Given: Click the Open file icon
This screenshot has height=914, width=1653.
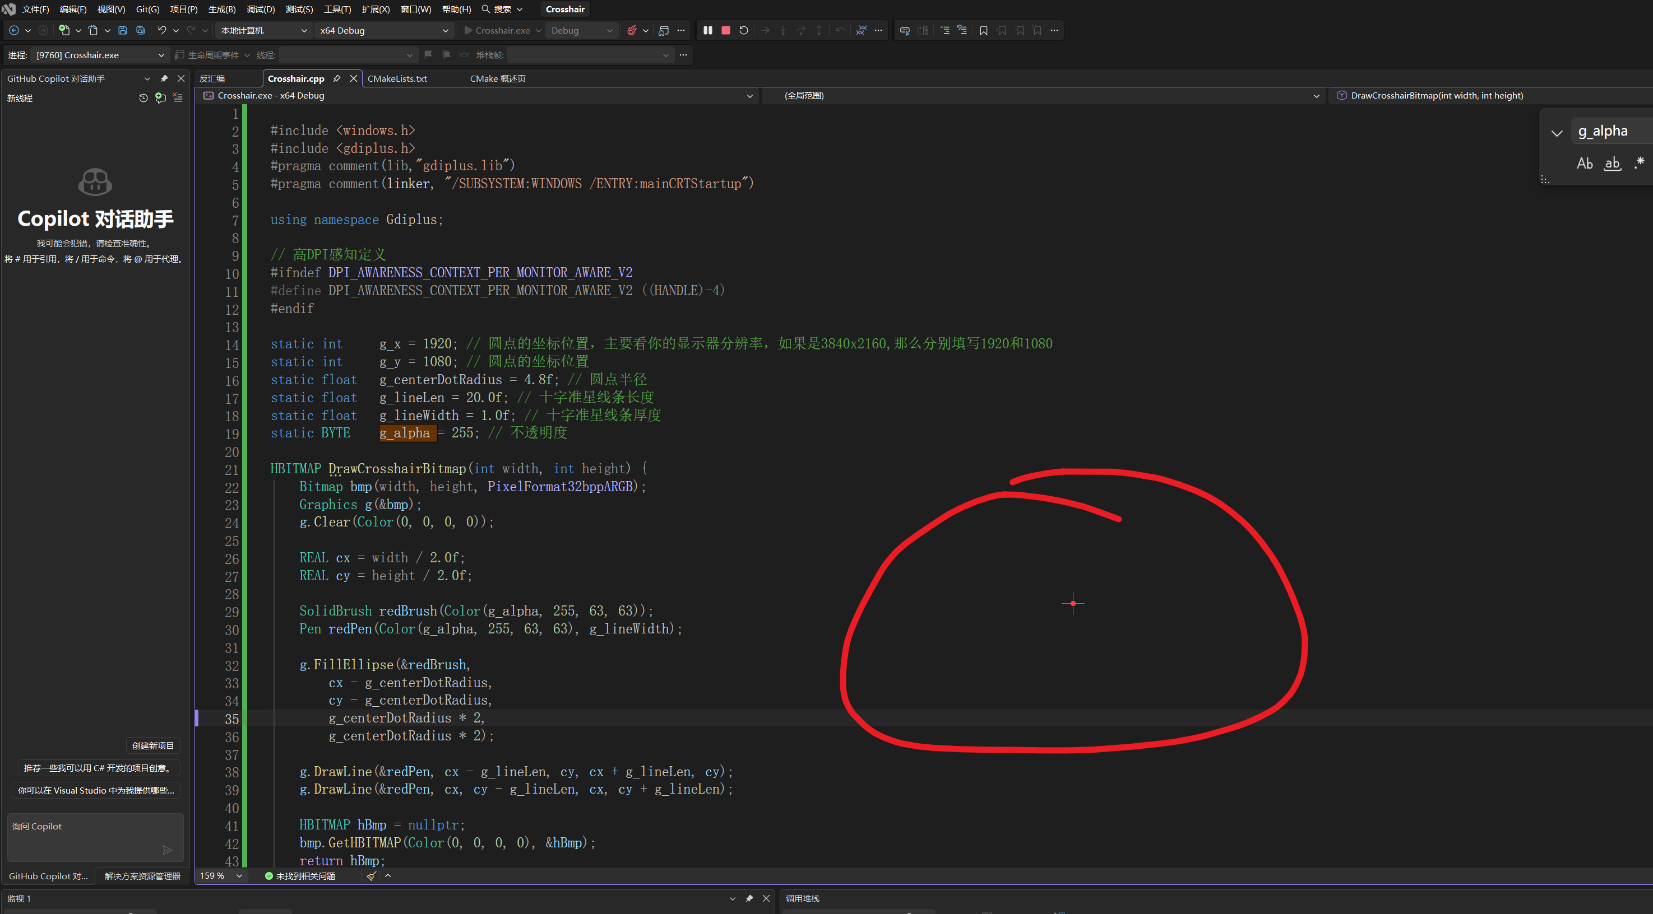Looking at the screenshot, I should click(93, 30).
